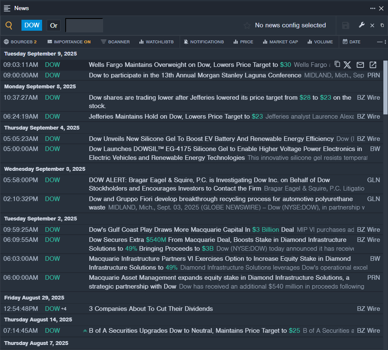Click the DOW ticker in the 10:37:27AM row
388x350 pixels.
(x=53, y=98)
